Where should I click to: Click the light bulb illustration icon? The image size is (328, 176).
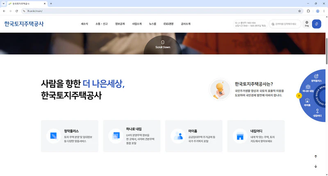click(x=220, y=90)
